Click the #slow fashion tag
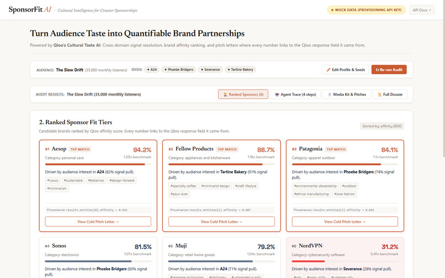Screen dimensions: 445x278 [x=345, y=194]
